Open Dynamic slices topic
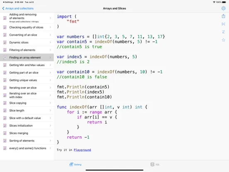This screenshot has height=172, width=229. click(27, 42)
